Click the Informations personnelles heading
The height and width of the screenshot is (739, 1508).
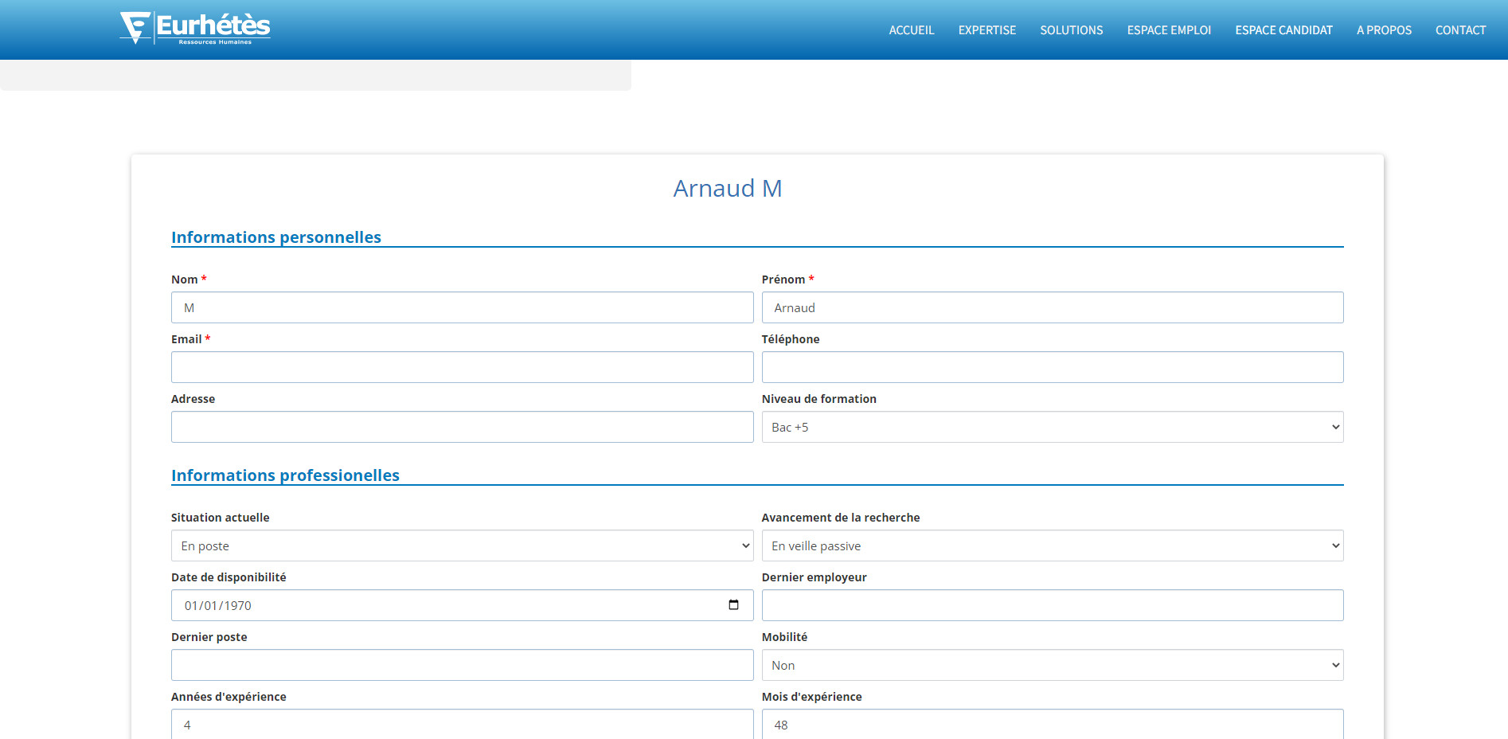coord(276,237)
